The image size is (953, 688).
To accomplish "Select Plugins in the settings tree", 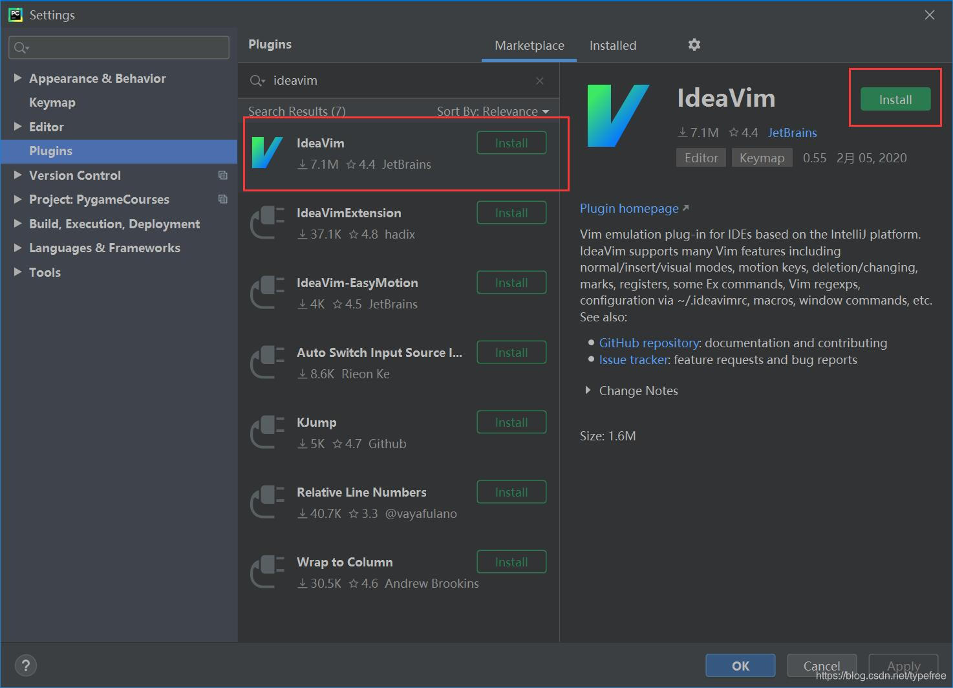I will [119, 151].
